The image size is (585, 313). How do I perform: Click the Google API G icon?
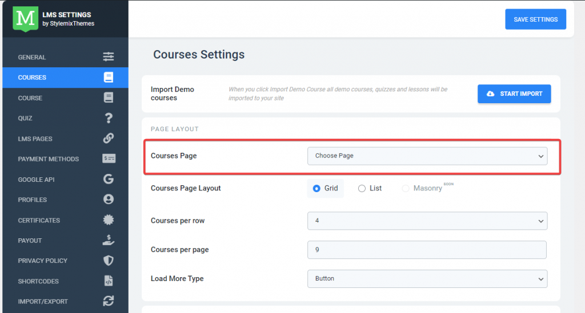point(109,179)
